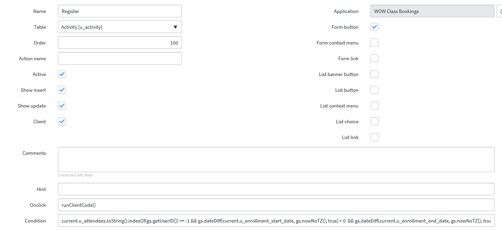
Task: Select the Hint input field
Action: 276,189
